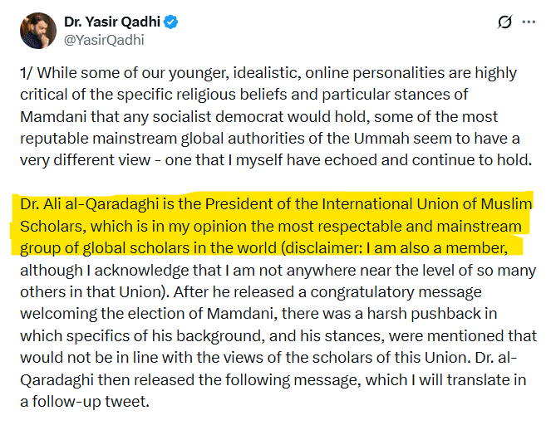Click the phrase "follow-up tweet" at the end

(x=91, y=402)
